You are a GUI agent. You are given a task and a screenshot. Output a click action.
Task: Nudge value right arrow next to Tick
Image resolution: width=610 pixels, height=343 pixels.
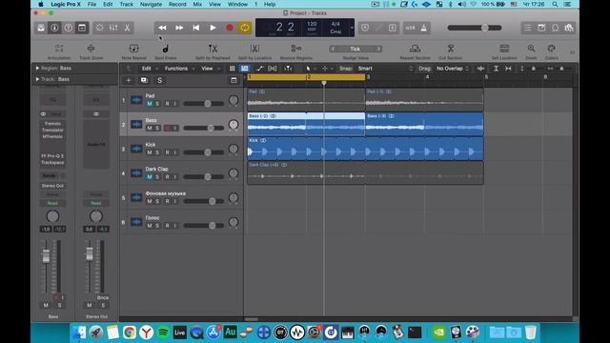[378, 49]
